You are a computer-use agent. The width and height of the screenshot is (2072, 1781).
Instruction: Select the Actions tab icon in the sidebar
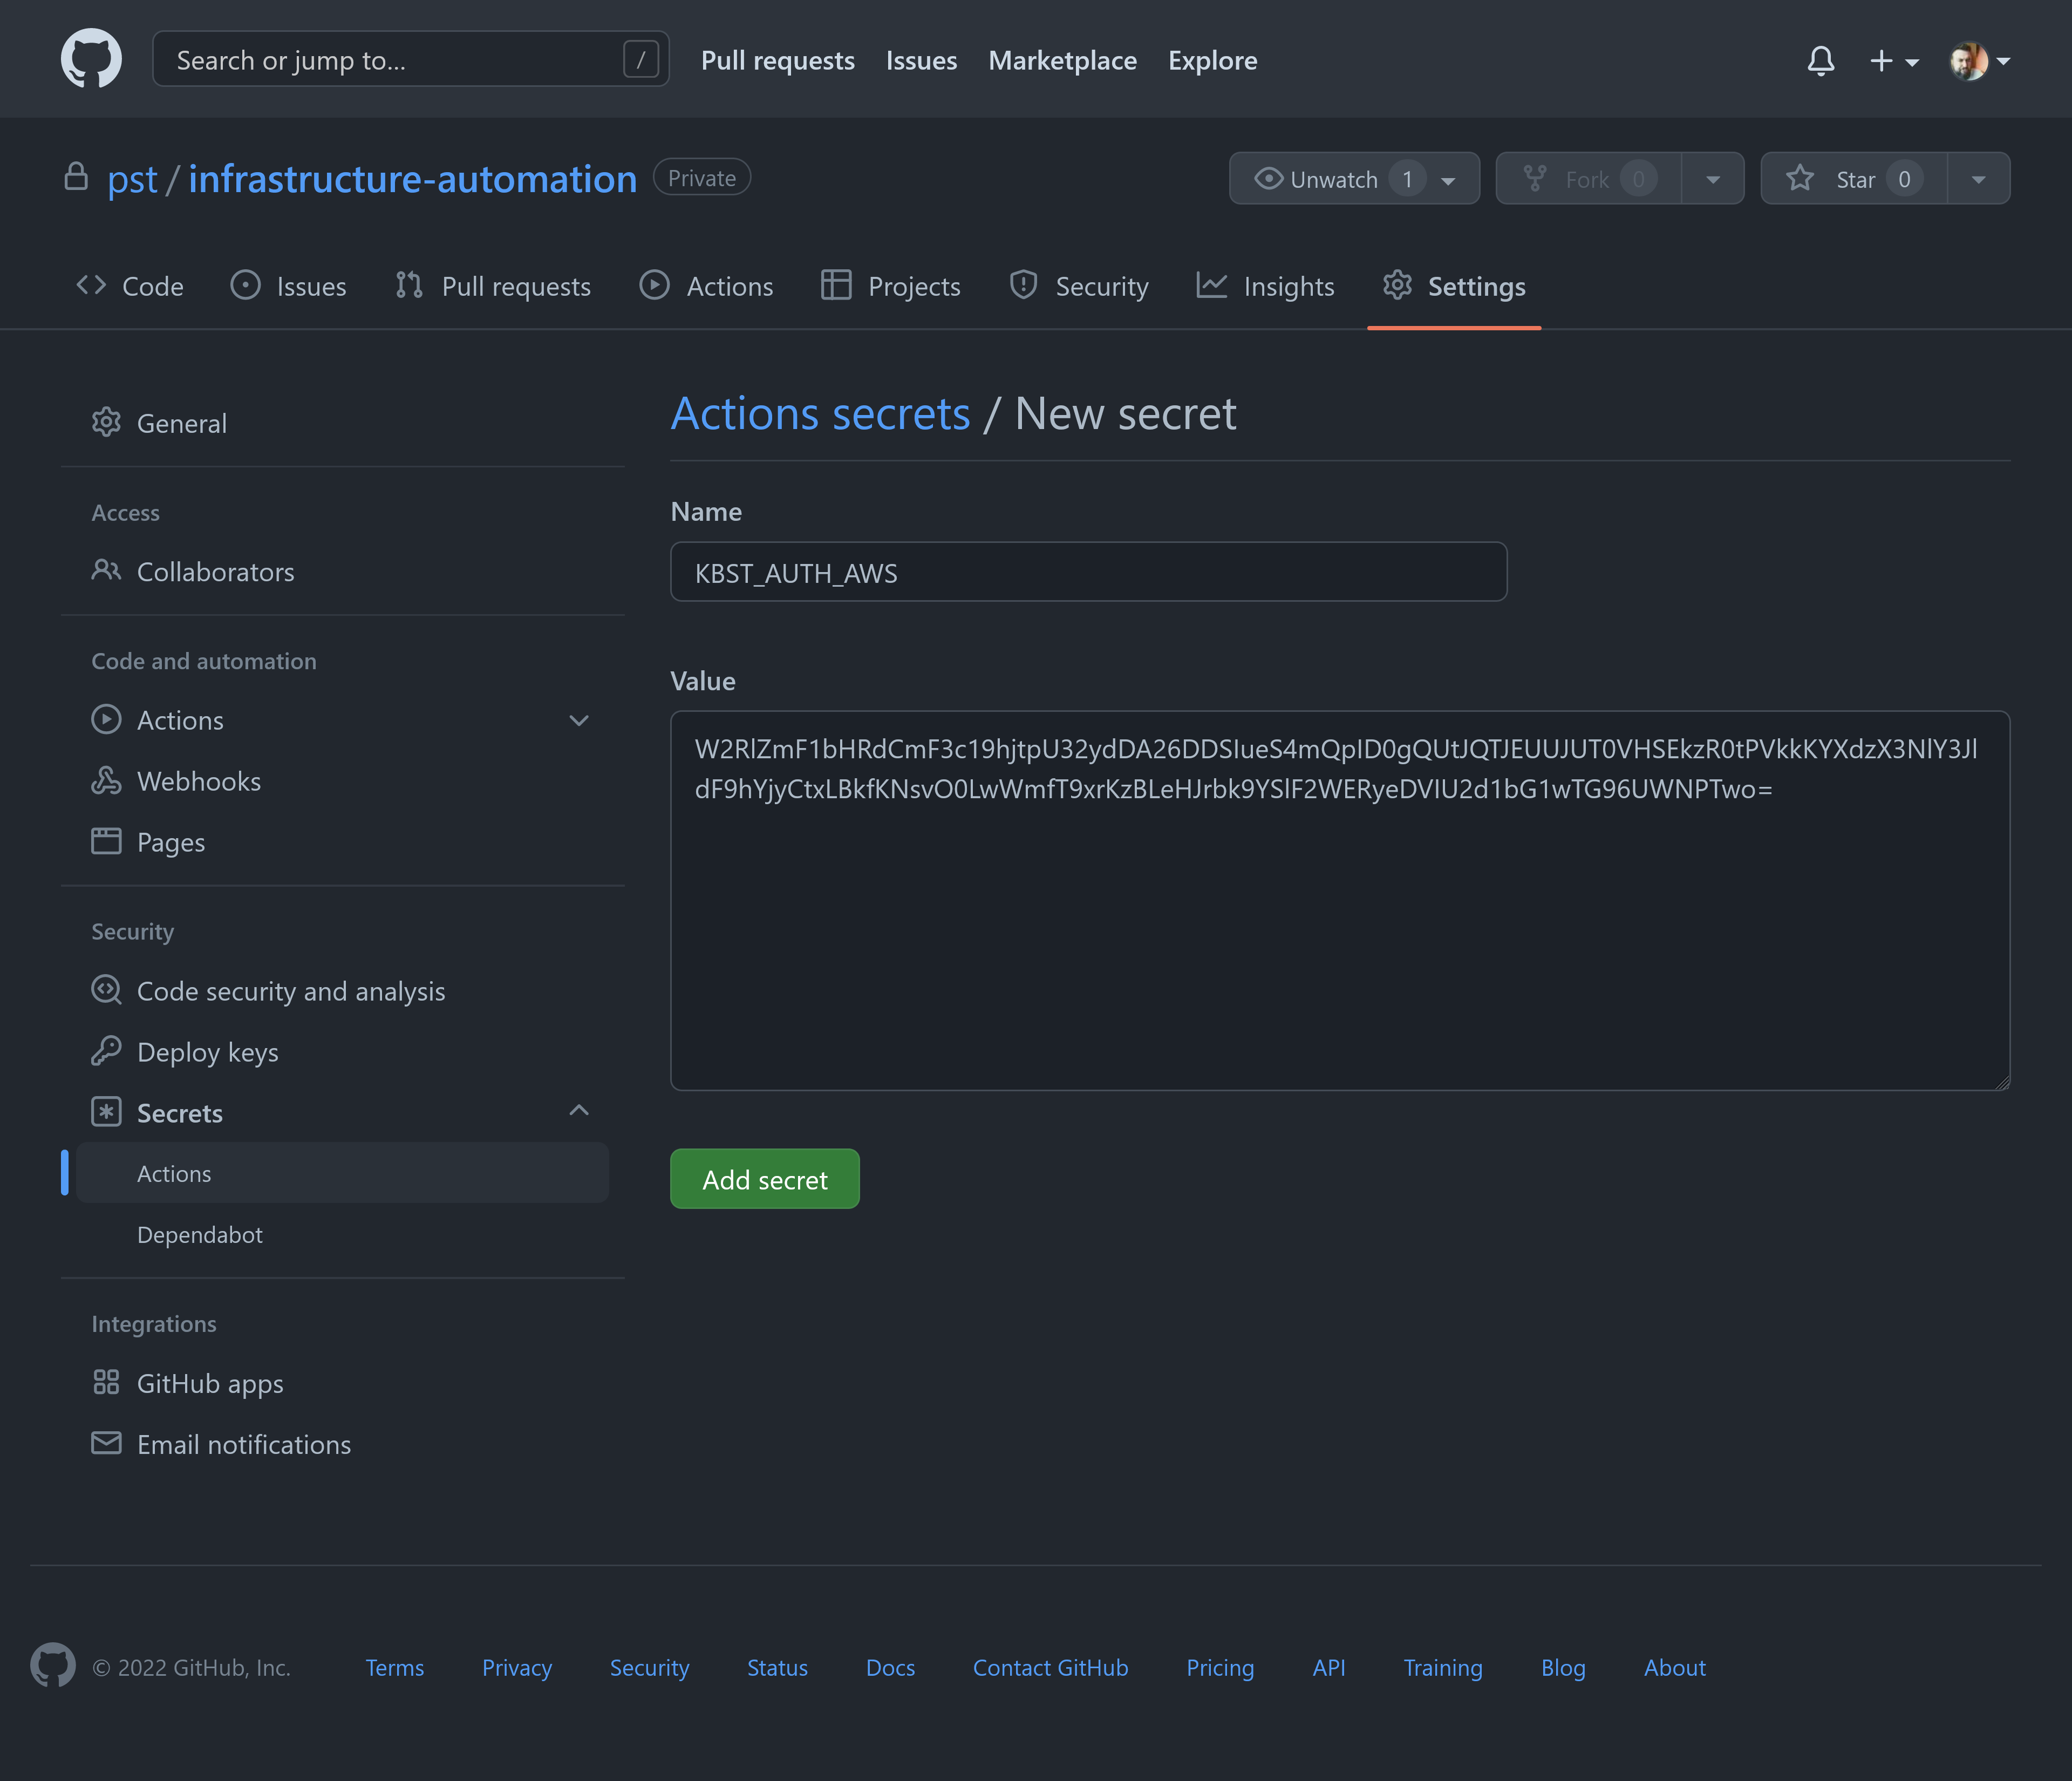coord(106,719)
